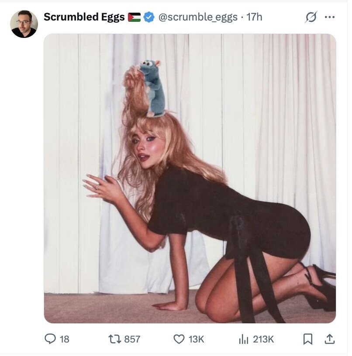Open the @scrumble_eggs handle link
Viewport: 352px width, 356px height.
pyautogui.click(x=198, y=17)
